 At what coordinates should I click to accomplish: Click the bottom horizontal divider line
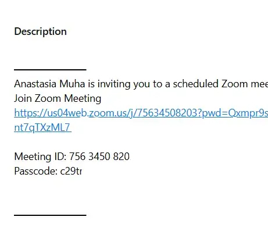50,215
